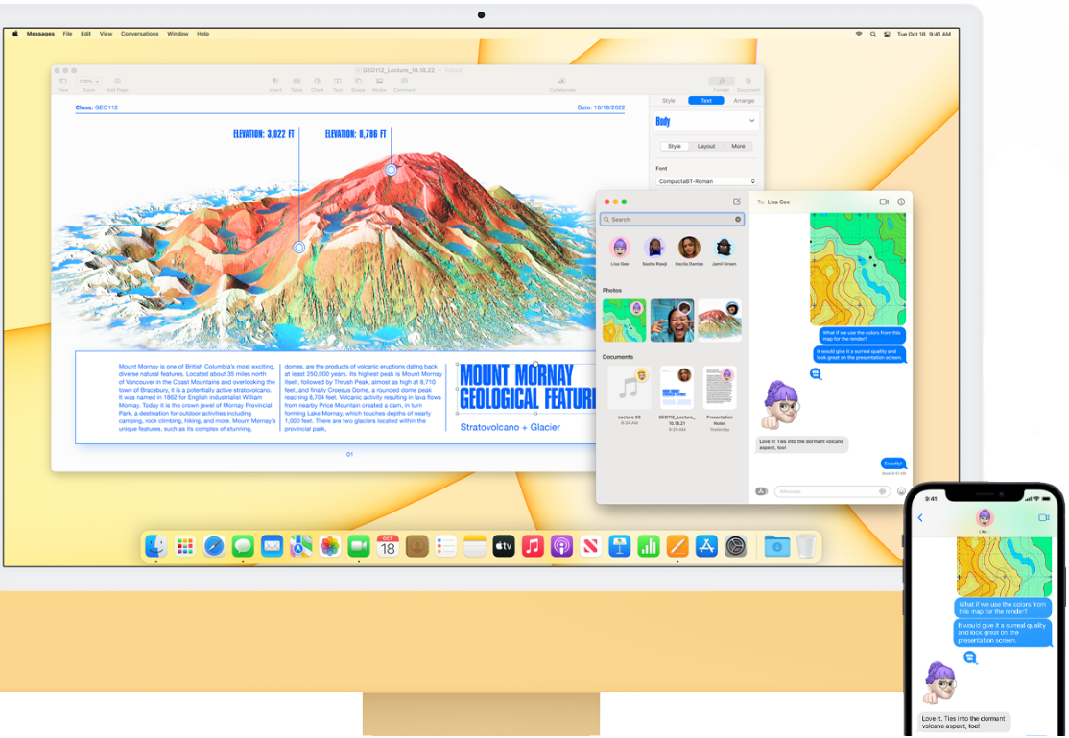Select the More segment in Text inspector

738,146
